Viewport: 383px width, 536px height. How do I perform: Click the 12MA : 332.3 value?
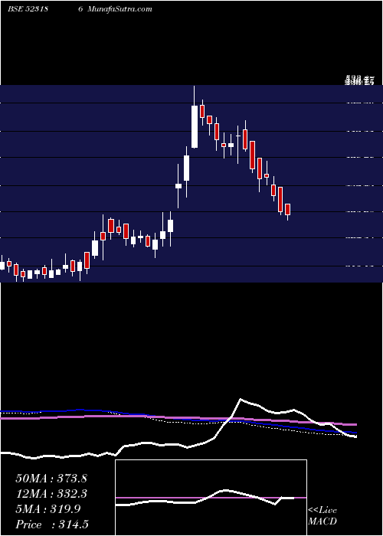coord(51,494)
